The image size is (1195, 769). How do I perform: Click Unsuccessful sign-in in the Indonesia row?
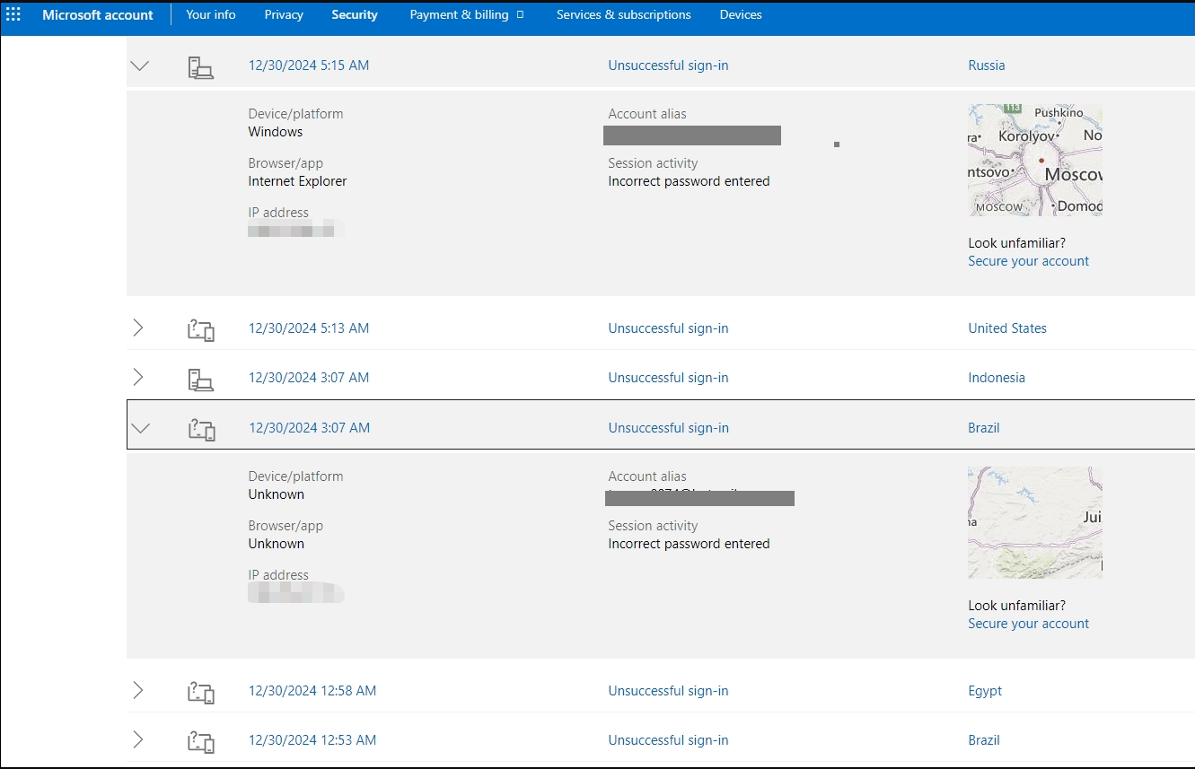[668, 378]
